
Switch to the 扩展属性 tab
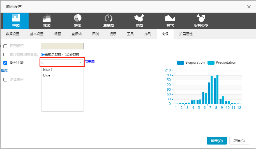186,34
